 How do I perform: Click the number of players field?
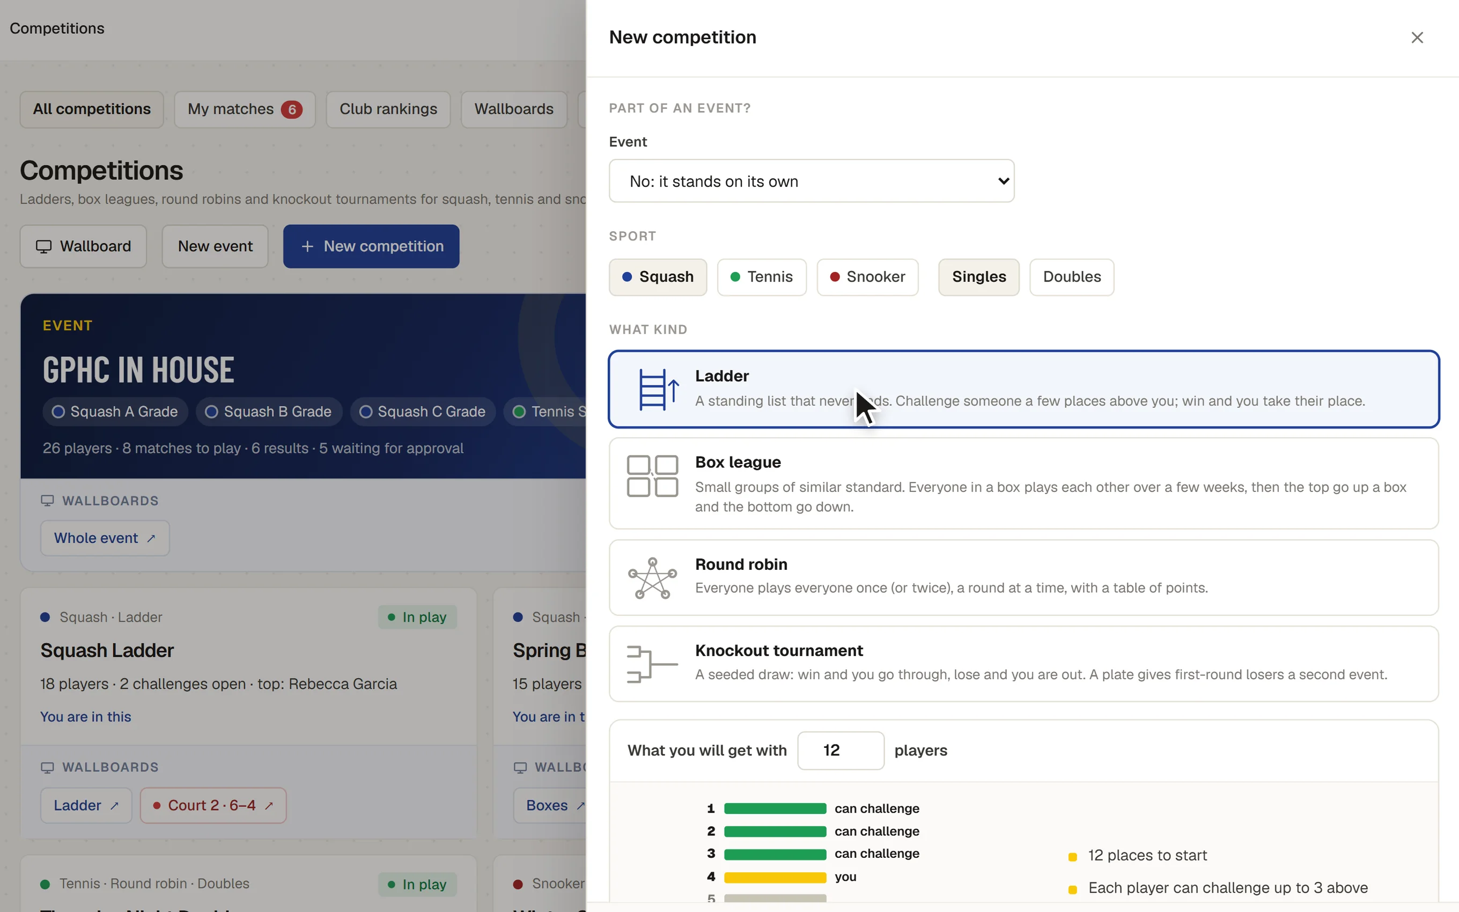[x=841, y=751]
